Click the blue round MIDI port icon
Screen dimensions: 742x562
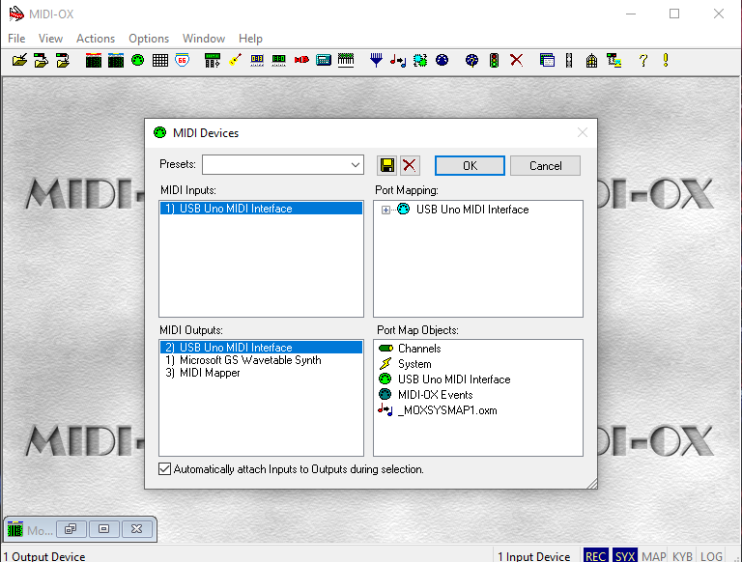(442, 61)
